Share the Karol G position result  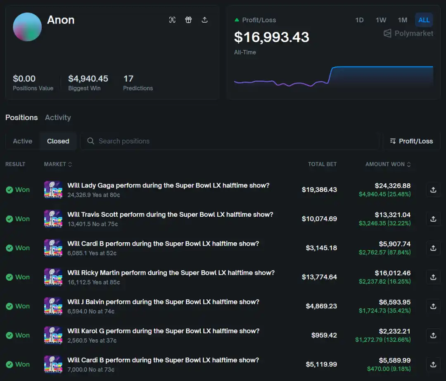tap(433, 335)
